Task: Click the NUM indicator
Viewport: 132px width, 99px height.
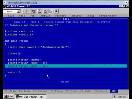Action: [114, 91]
